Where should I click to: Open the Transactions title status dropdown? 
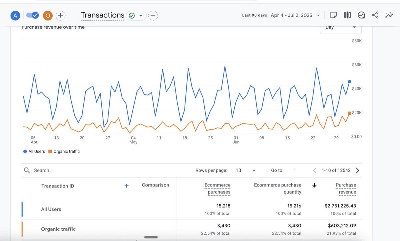[x=141, y=15]
